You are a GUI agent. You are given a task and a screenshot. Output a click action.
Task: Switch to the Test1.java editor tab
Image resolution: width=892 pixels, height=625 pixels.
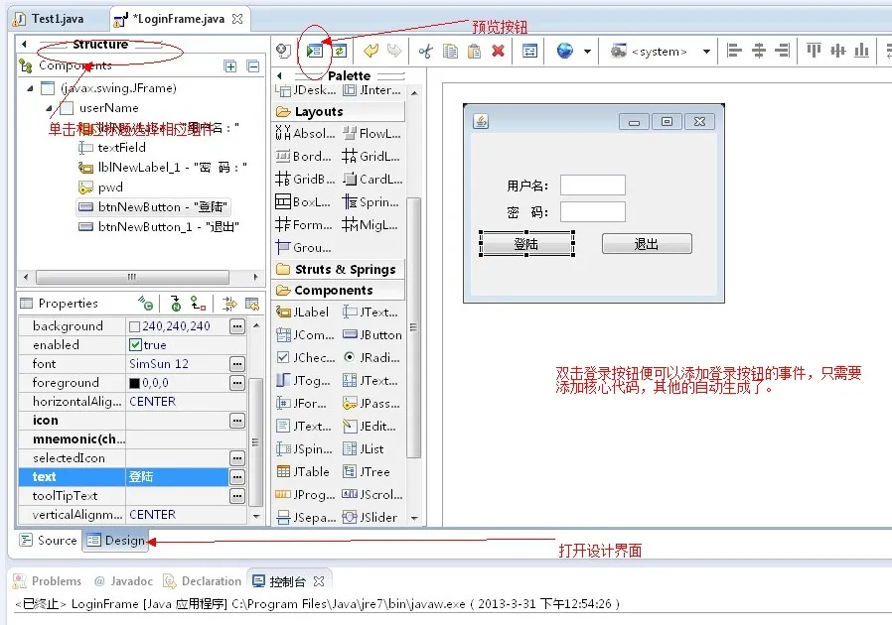click(50, 19)
